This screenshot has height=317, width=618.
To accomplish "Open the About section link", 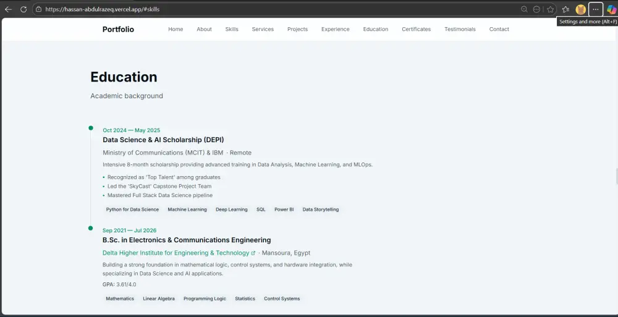I will pos(204,29).
